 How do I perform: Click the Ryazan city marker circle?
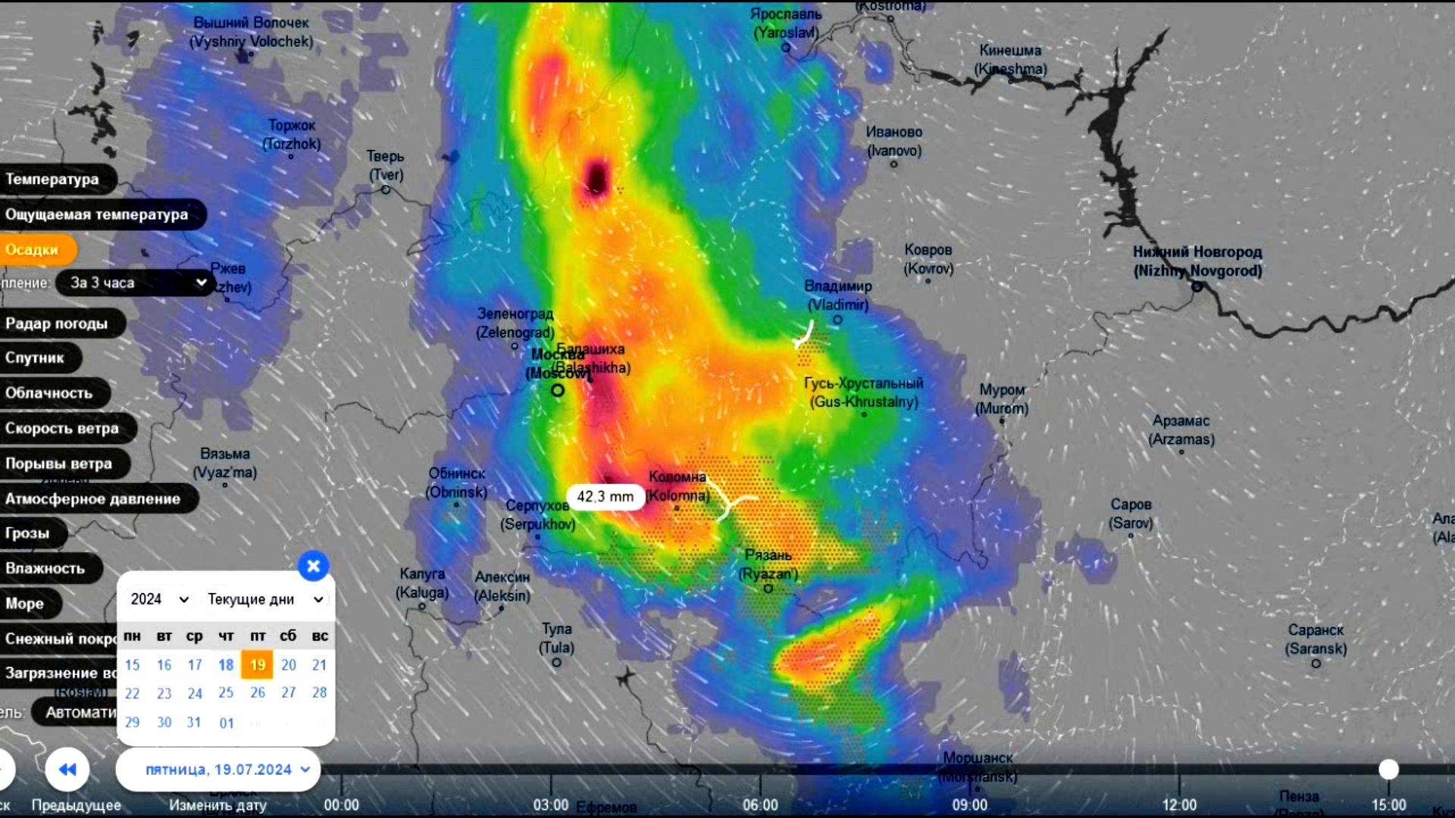click(x=768, y=589)
